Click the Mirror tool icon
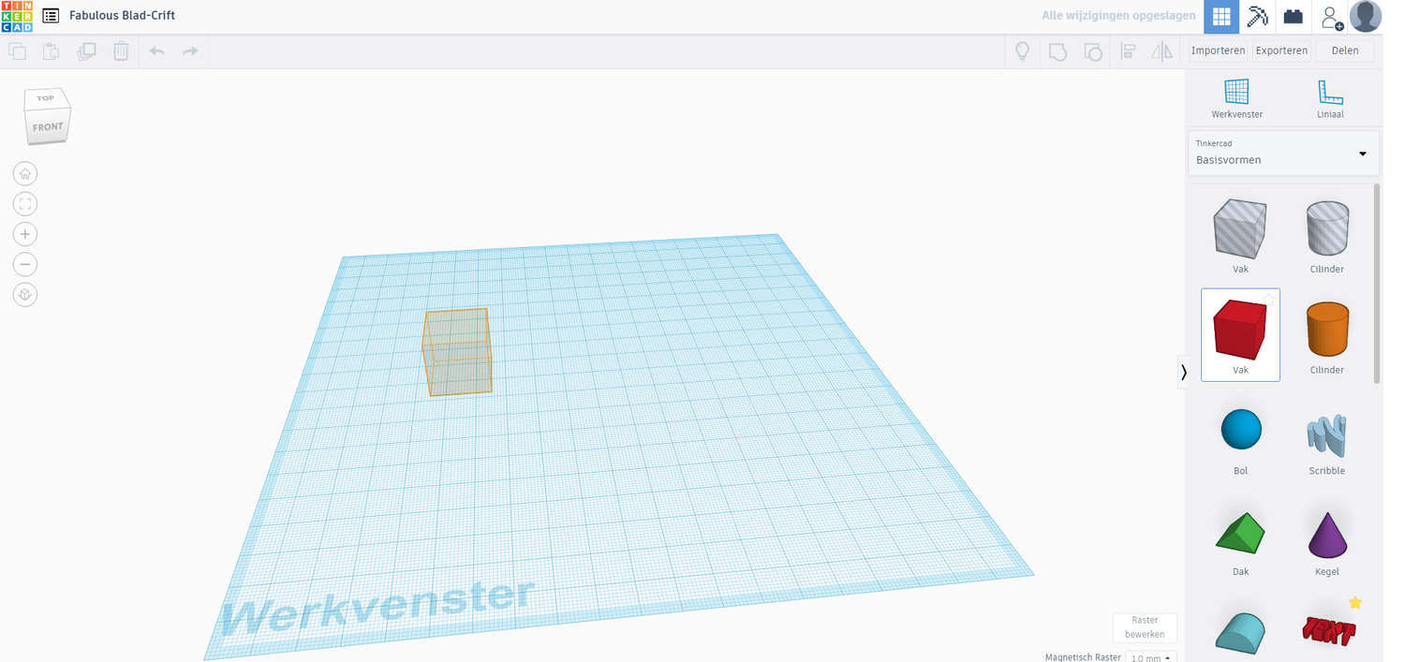 pyautogui.click(x=1161, y=51)
